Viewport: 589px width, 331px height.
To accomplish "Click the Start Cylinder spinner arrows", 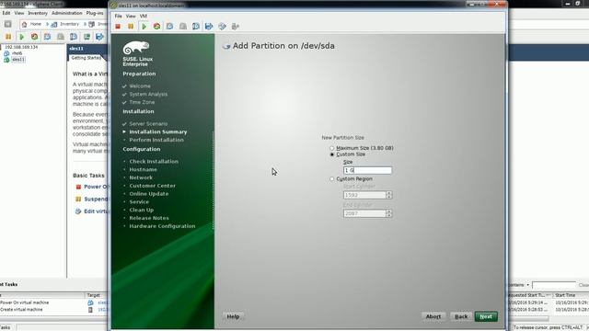I will (x=388, y=195).
